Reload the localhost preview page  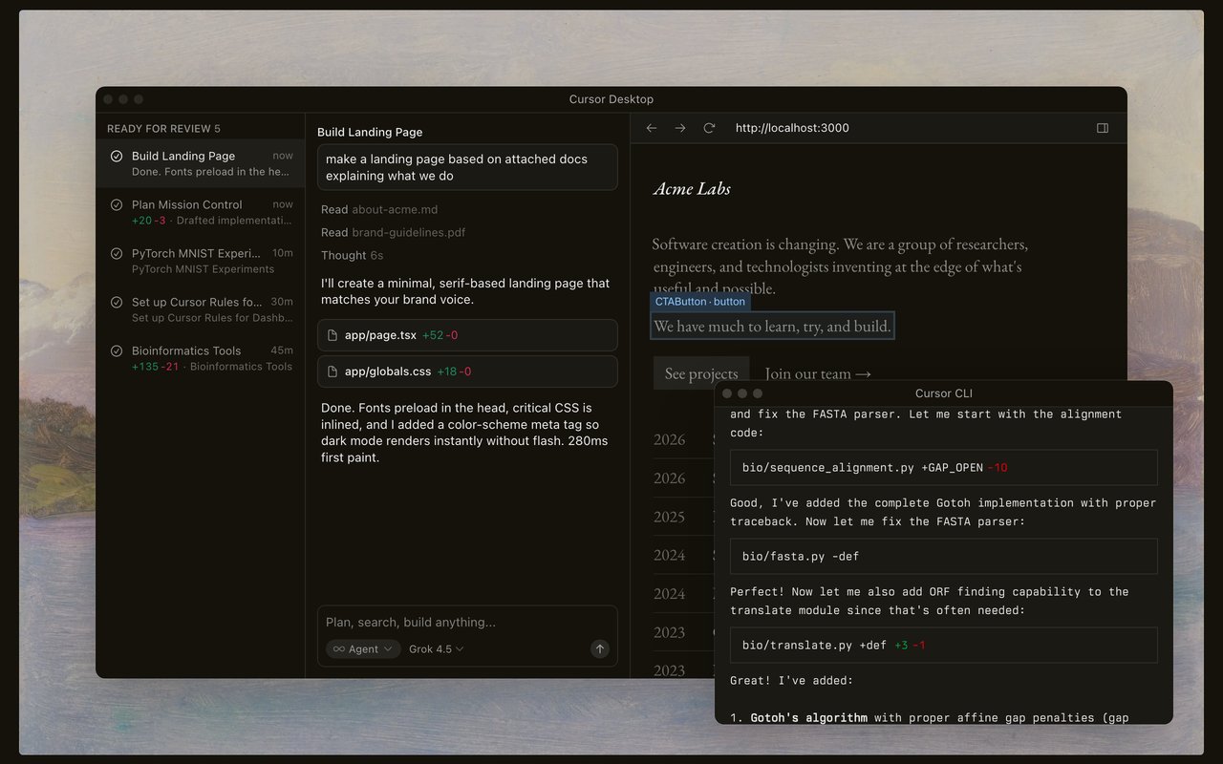[x=709, y=128]
